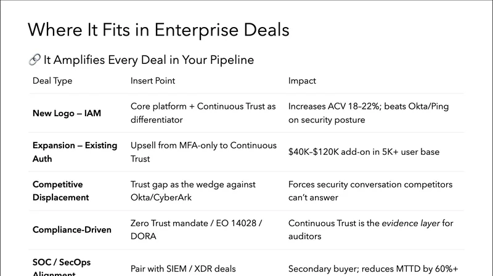Click the slide title 'Where It Fits in Enterprise Deals'
The image size is (493, 276).
click(159, 30)
